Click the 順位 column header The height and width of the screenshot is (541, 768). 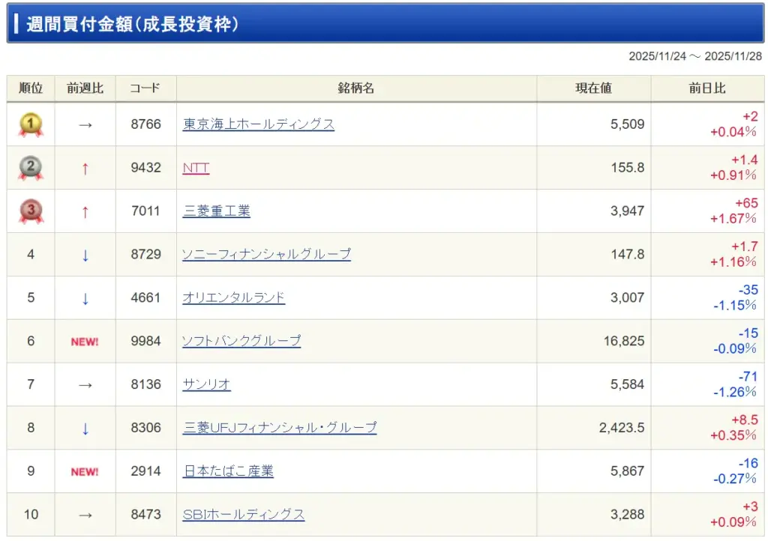coord(31,88)
